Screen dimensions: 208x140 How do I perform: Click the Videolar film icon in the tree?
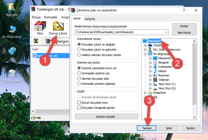[155, 80]
